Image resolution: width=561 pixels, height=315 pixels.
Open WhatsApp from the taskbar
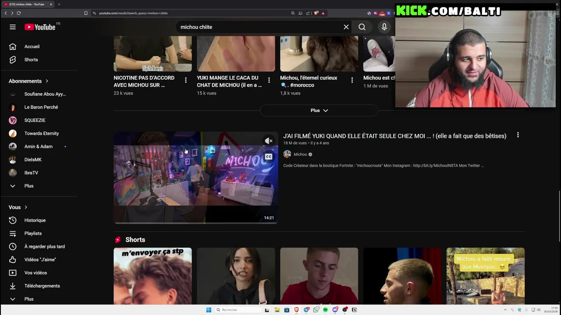point(316,310)
